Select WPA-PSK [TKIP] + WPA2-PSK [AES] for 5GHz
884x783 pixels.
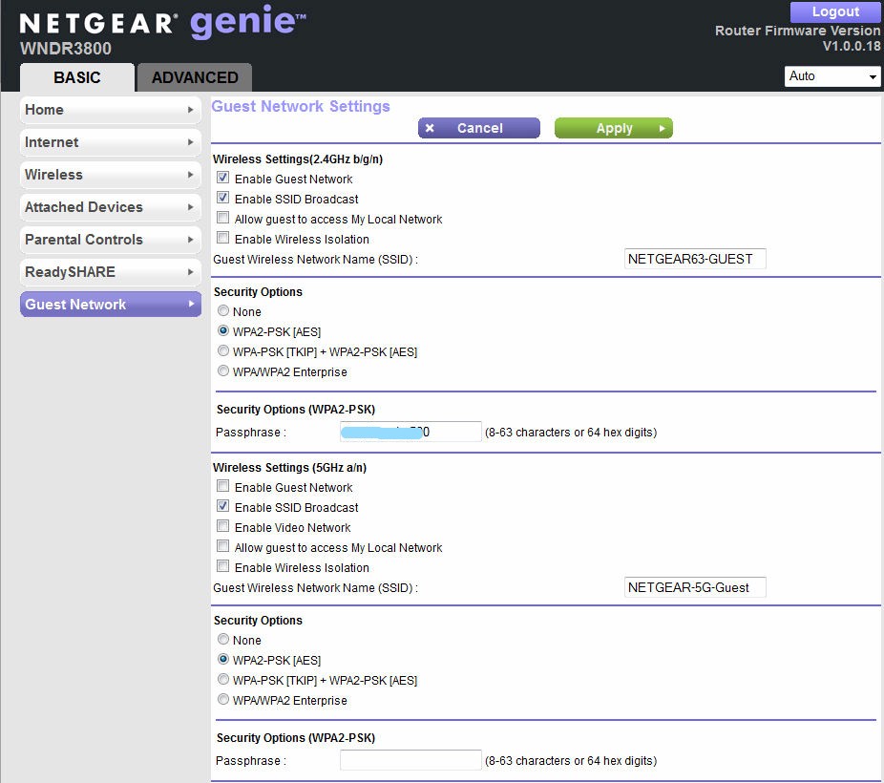point(223,679)
